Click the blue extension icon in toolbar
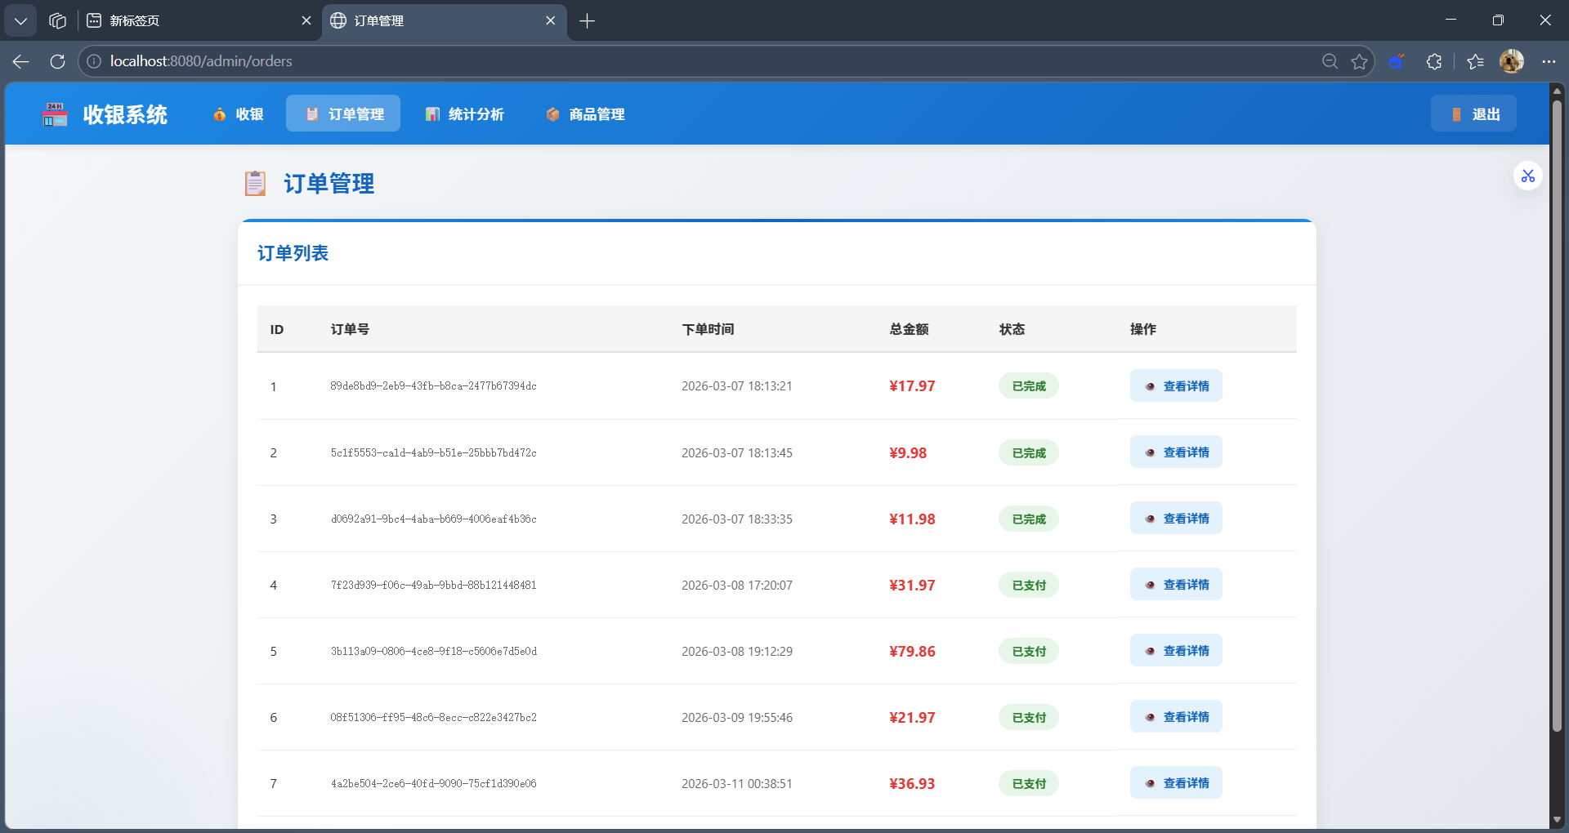 click(x=1397, y=61)
